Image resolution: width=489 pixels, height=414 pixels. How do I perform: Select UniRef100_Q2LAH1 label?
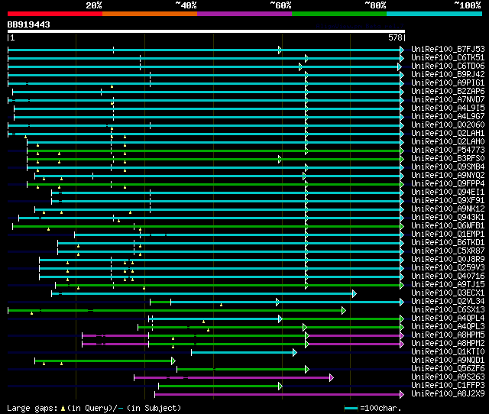coord(448,134)
